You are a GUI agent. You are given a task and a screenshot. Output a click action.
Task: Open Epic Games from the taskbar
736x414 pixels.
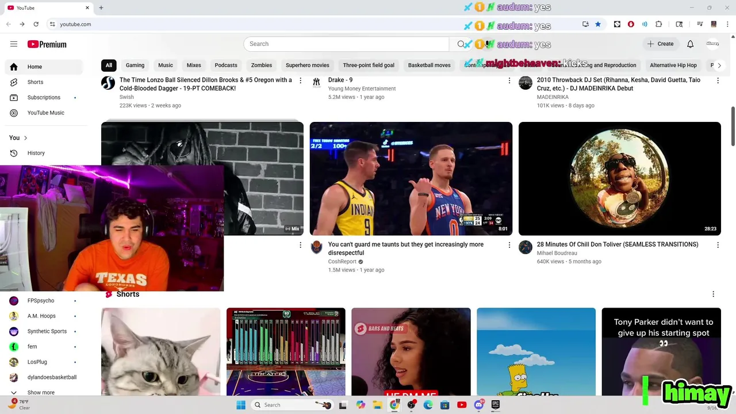496,405
